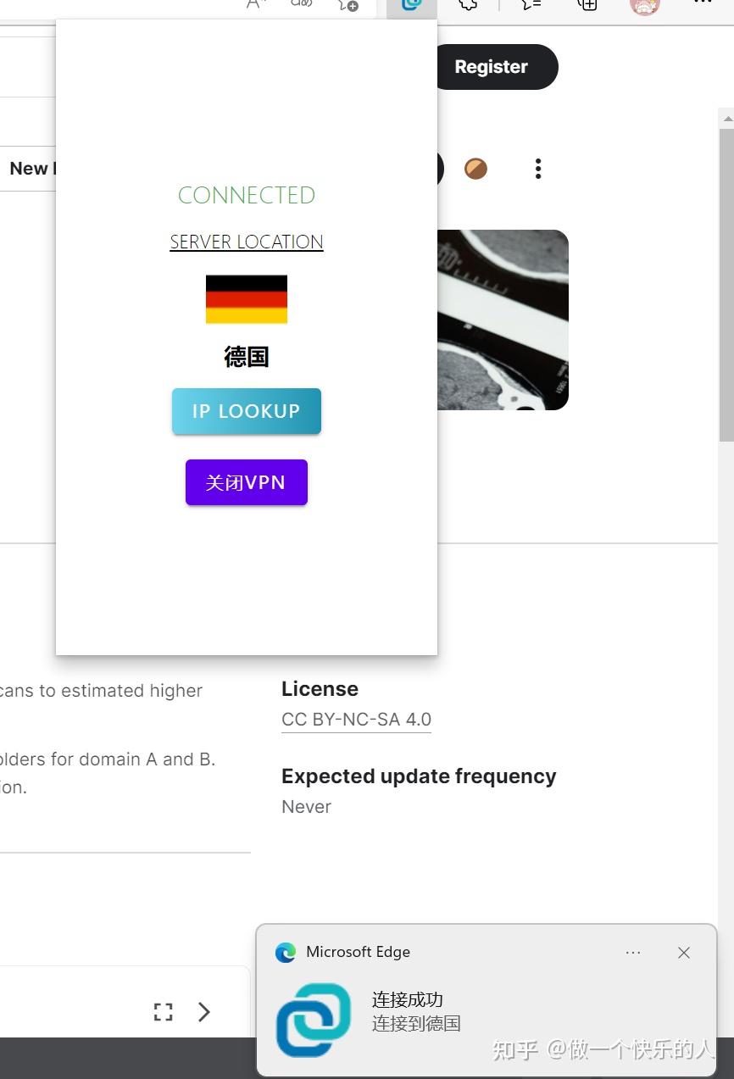Screen dimensions: 734x1079
Task: Click the IP LOOKUP button
Action: [247, 411]
